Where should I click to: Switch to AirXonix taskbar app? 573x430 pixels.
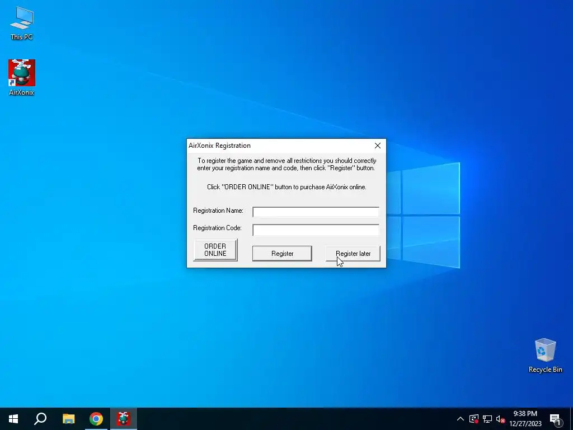point(124,419)
